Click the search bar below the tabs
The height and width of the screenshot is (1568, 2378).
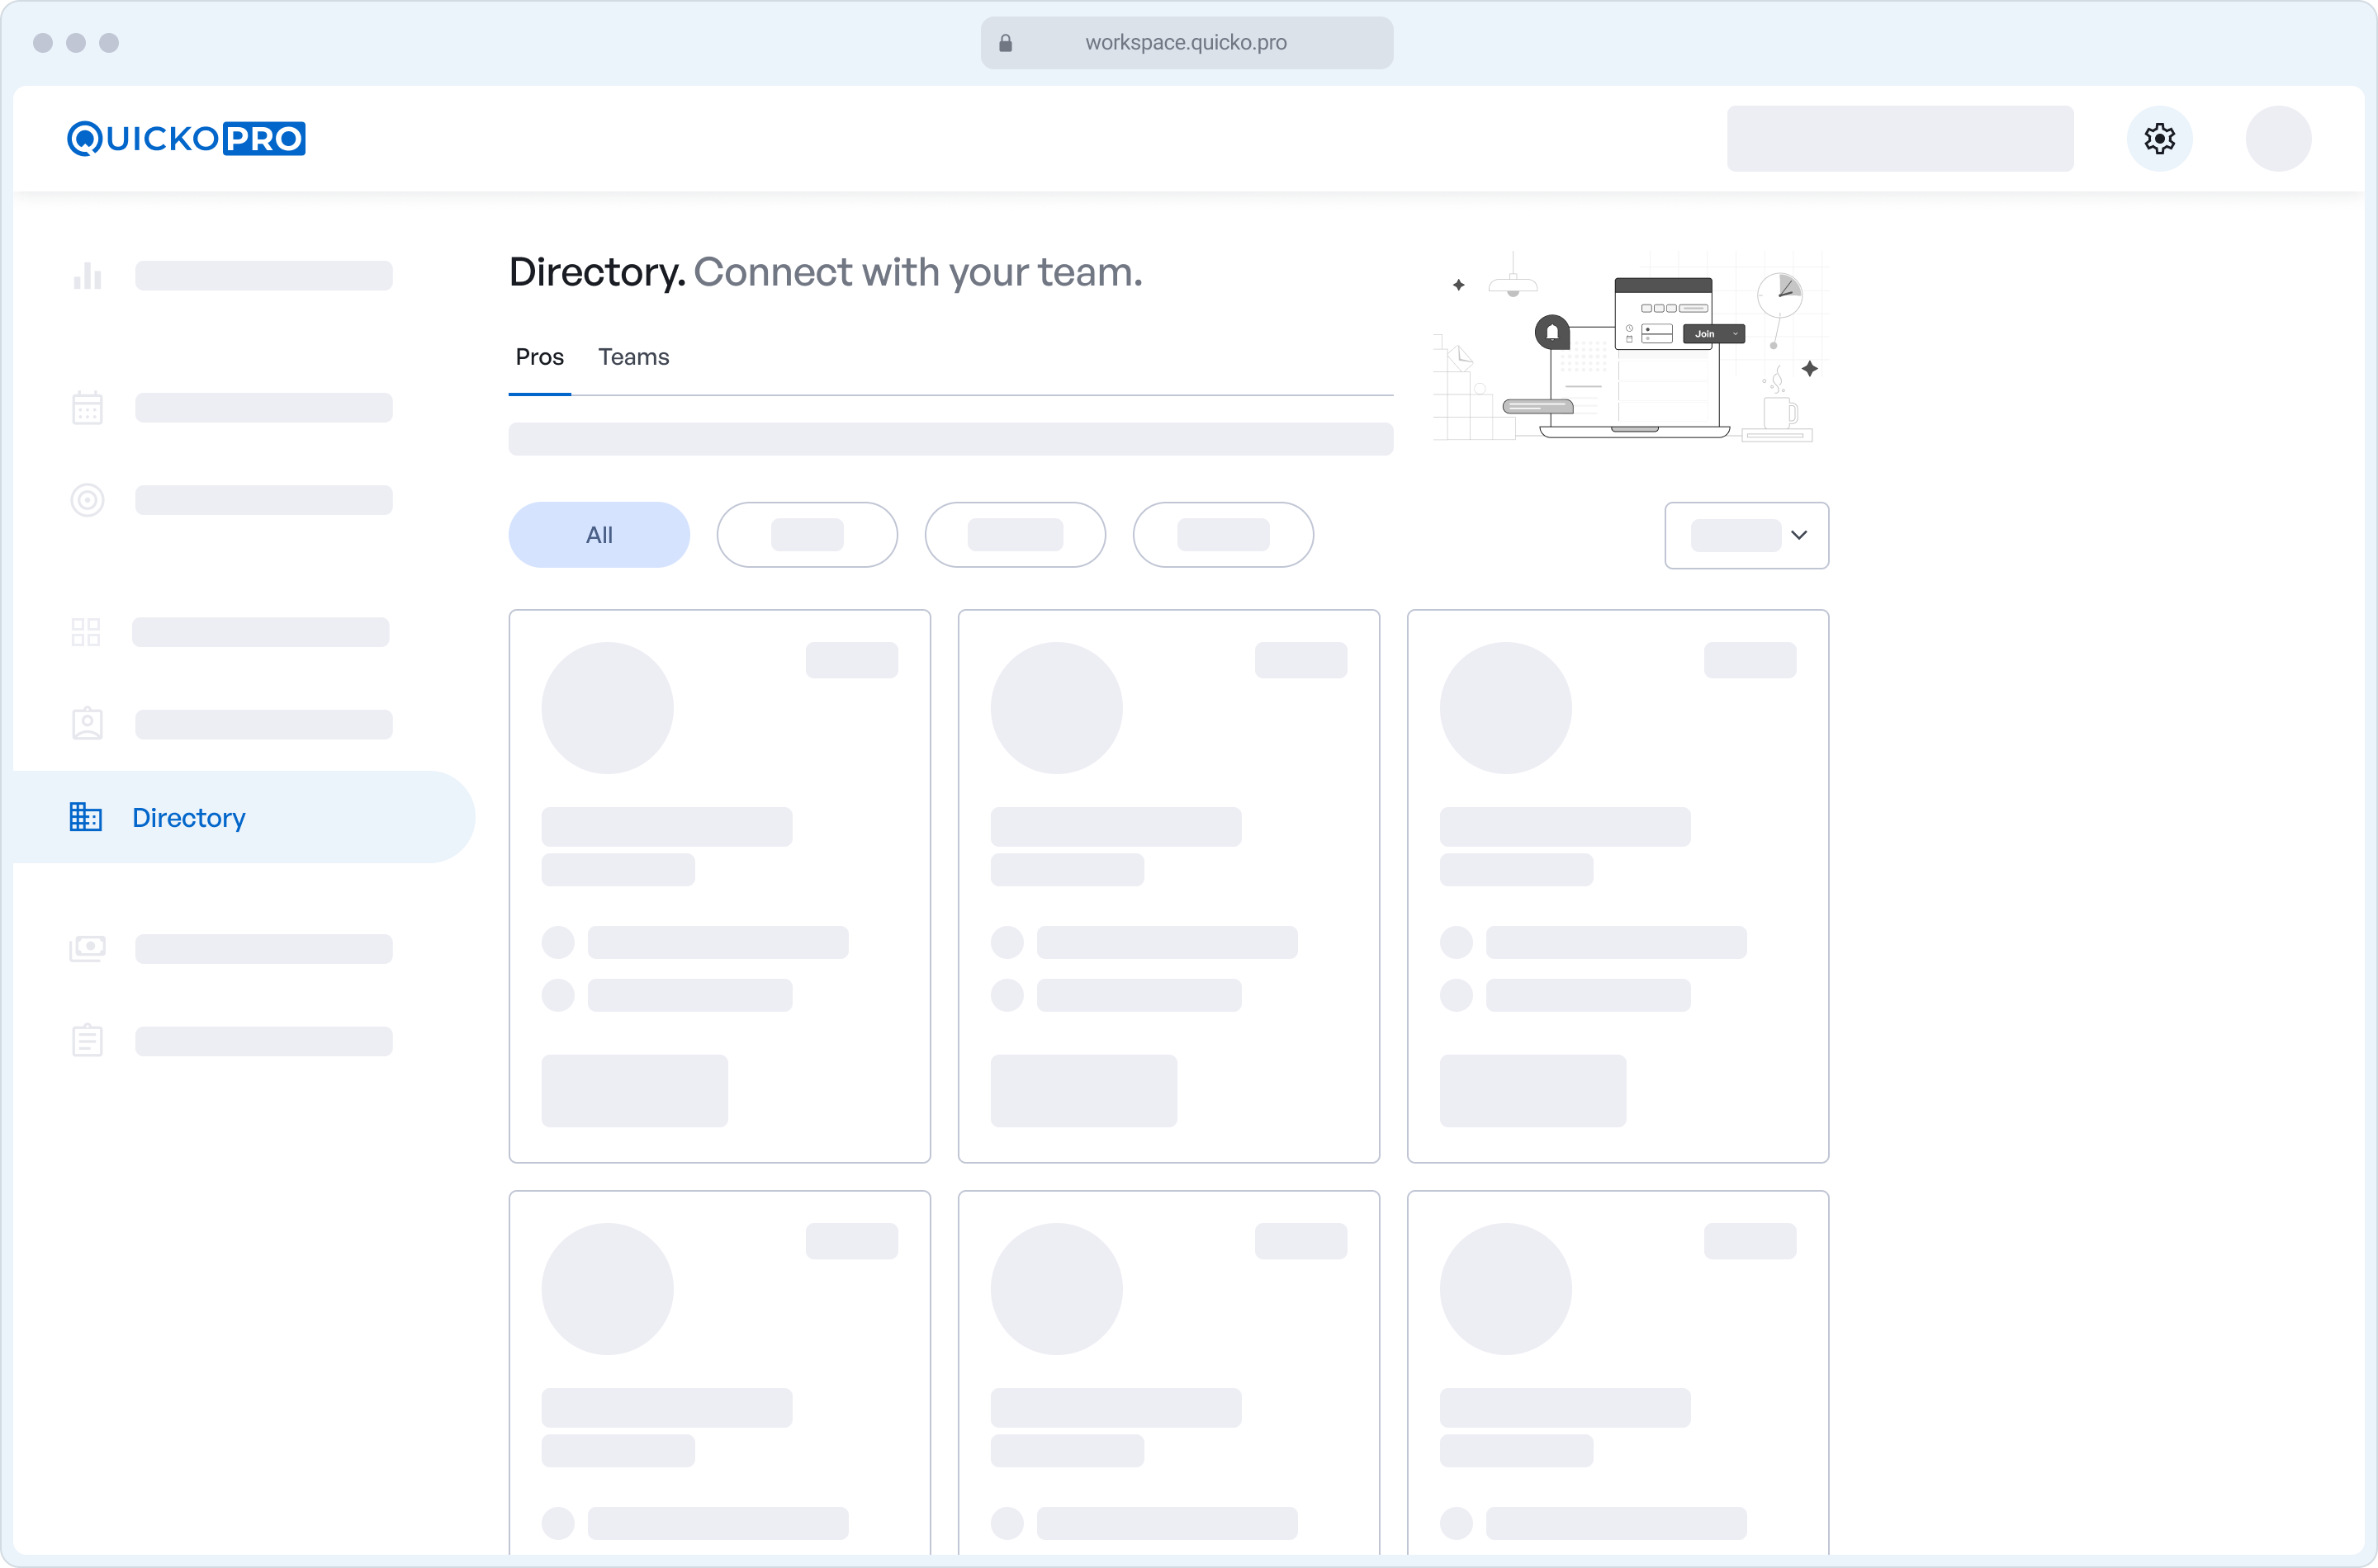[950, 439]
